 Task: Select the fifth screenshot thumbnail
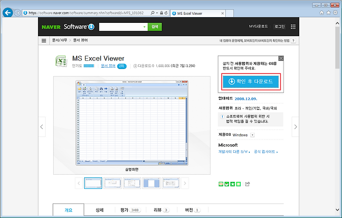tap(171, 183)
